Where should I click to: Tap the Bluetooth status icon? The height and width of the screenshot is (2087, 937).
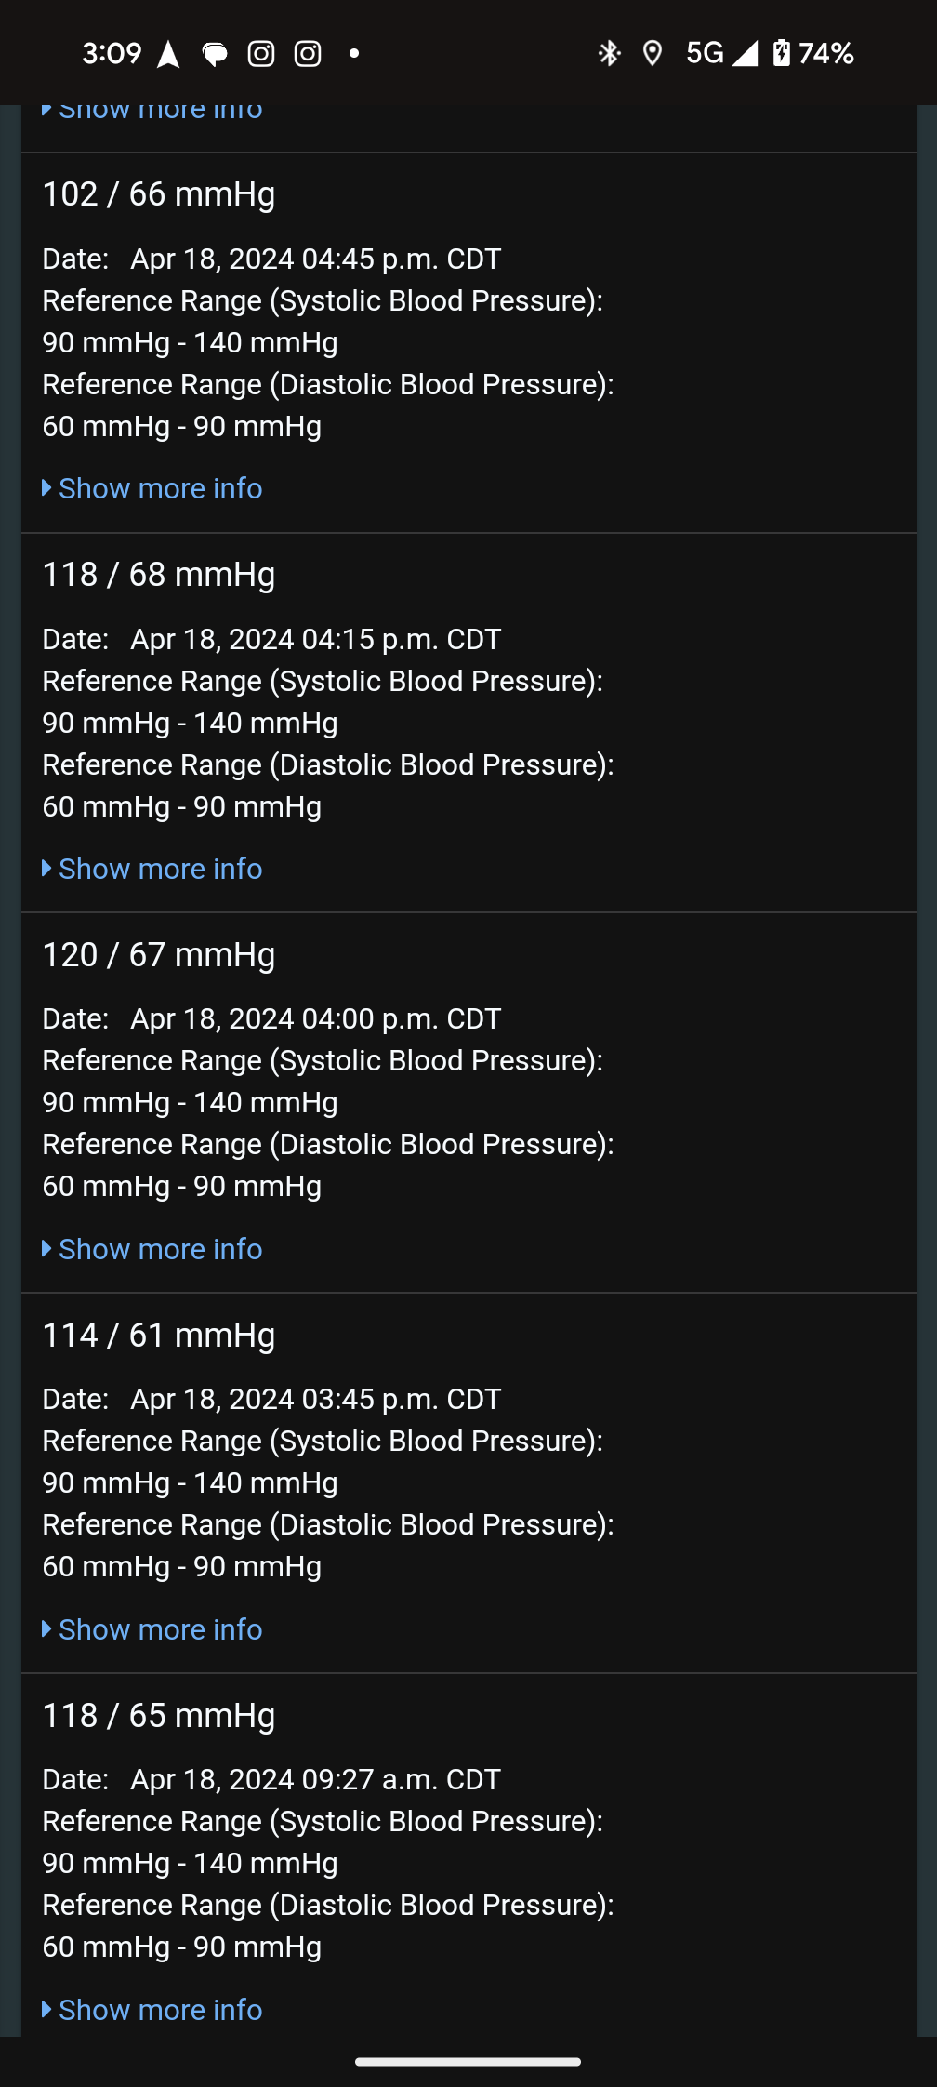pyautogui.click(x=609, y=54)
